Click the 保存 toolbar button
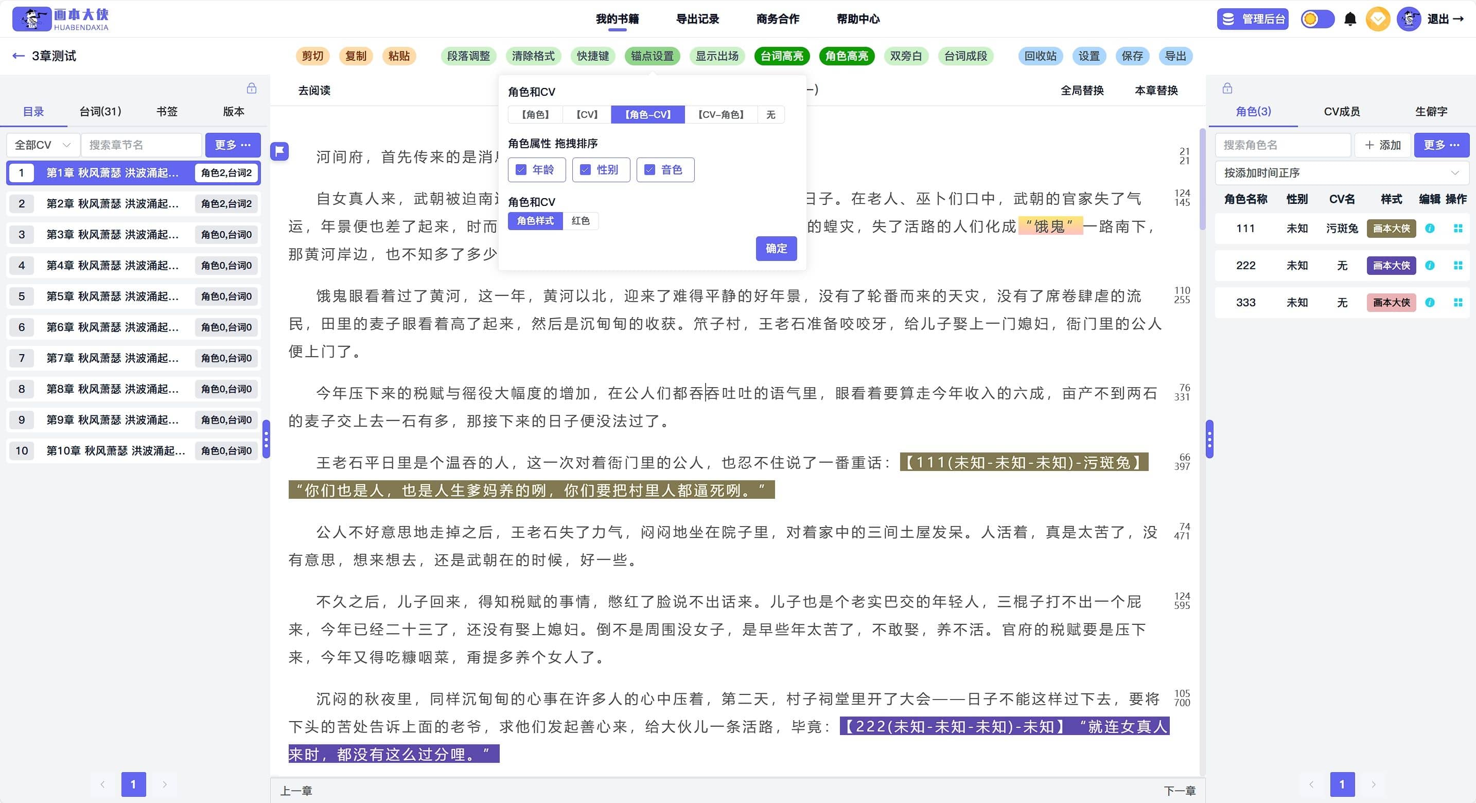 click(1132, 56)
